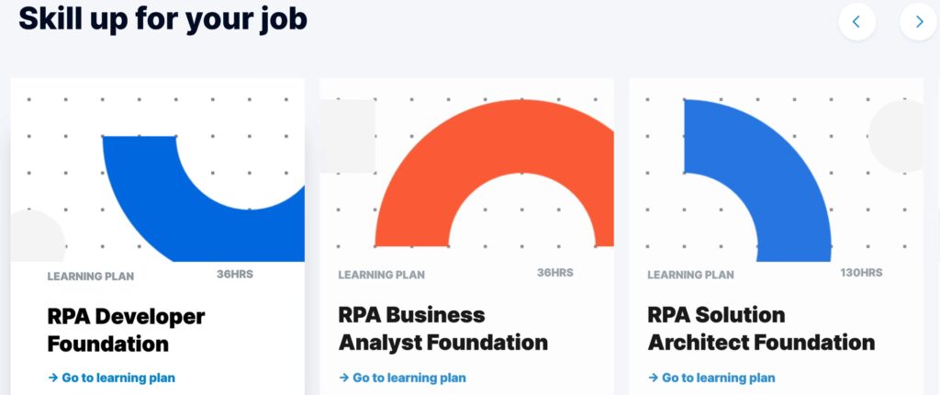Click arrow icon beside Business Analyst plan link
Image resolution: width=940 pixels, height=395 pixels.
(344, 378)
